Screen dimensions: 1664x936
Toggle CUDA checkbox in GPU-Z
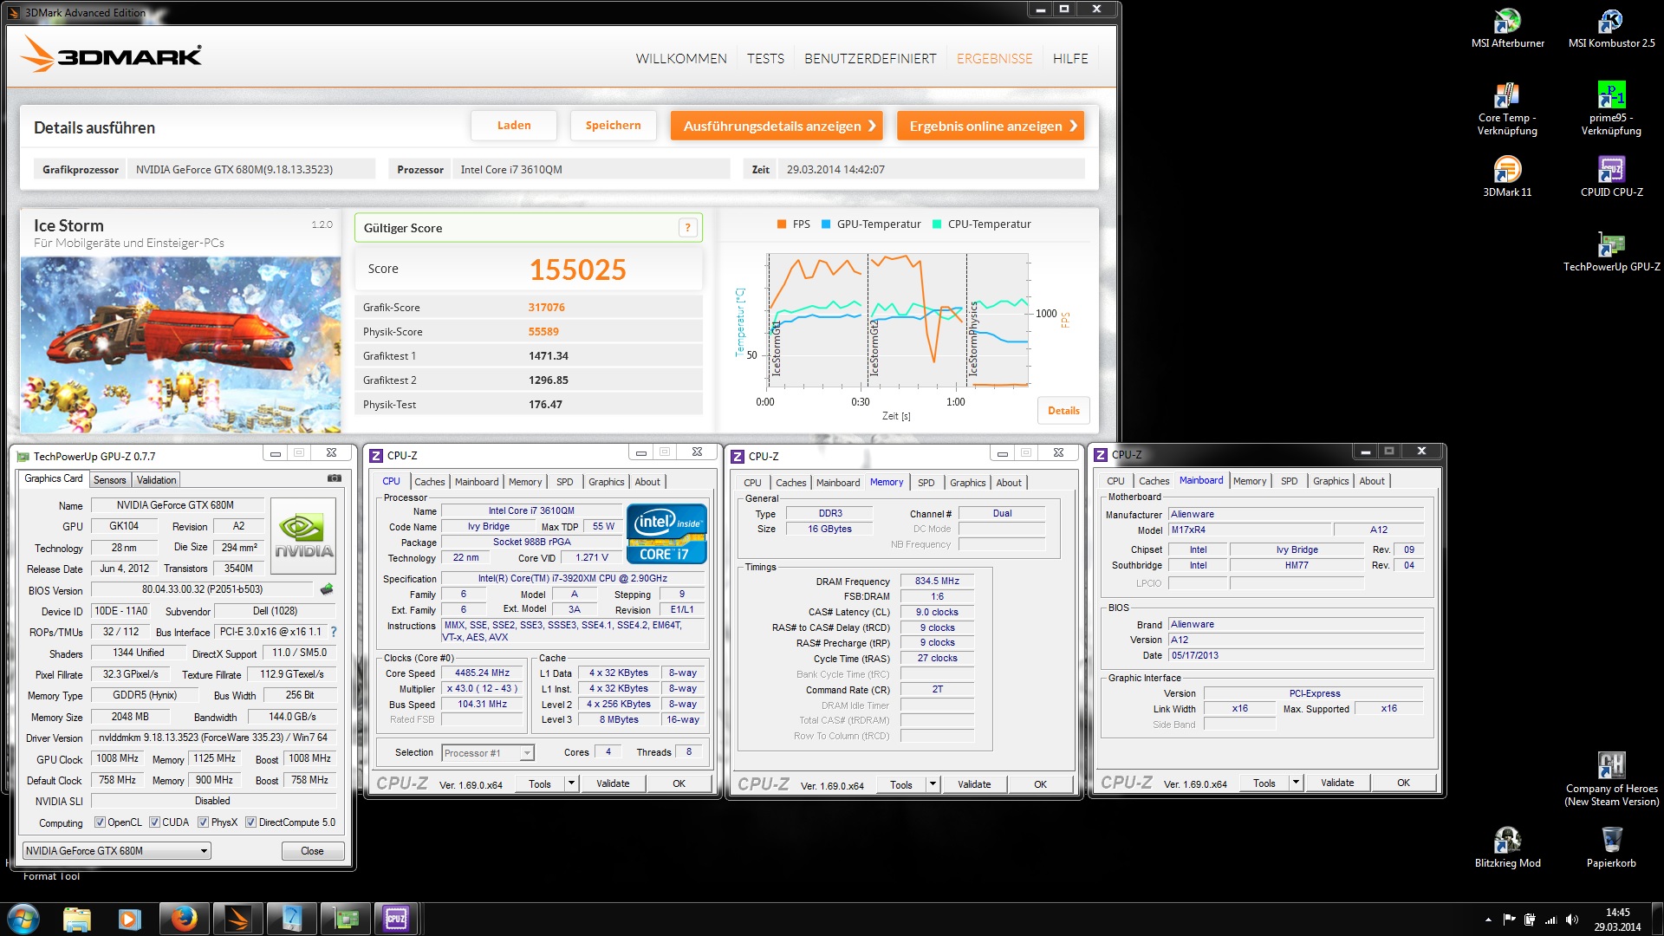point(154,822)
